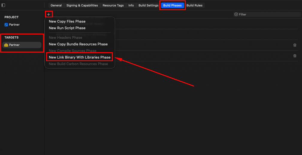Click the TARGETS section heading
This screenshot has width=302, height=155.
pyautogui.click(x=12, y=37)
